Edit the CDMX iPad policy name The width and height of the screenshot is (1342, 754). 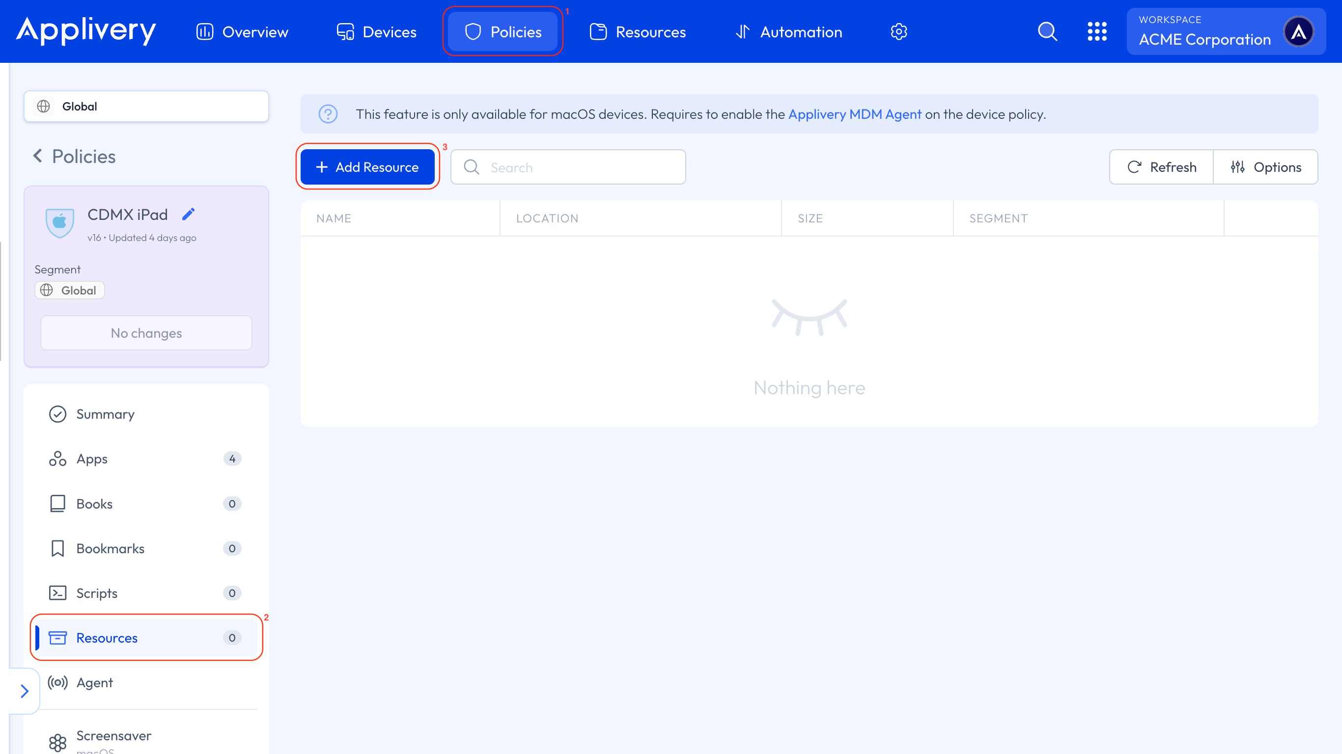point(189,214)
